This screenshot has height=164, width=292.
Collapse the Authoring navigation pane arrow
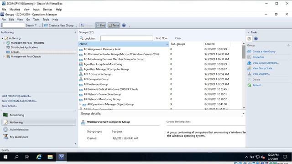[75, 32]
